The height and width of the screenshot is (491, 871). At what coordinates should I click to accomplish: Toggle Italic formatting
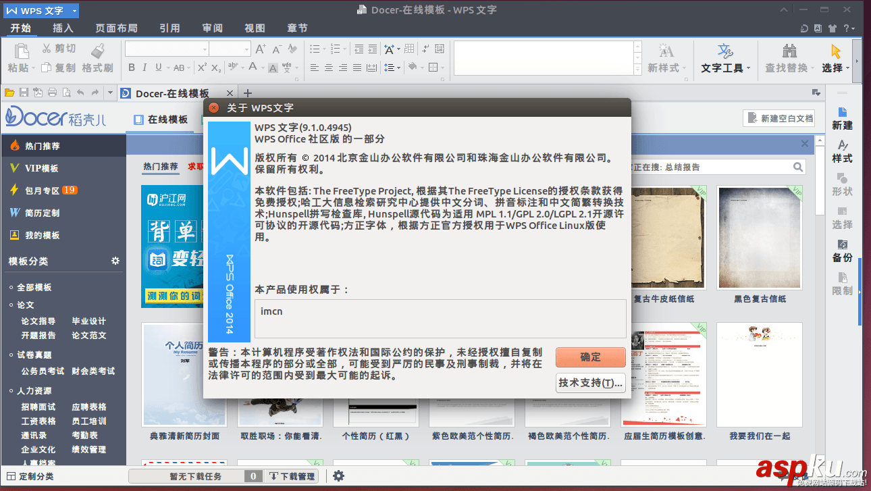[x=145, y=68]
